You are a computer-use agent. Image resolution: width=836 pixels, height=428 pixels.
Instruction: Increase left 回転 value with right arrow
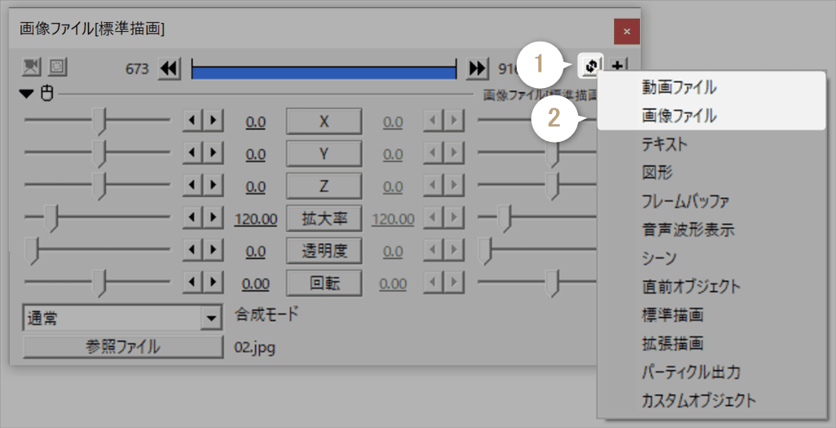pos(213,283)
